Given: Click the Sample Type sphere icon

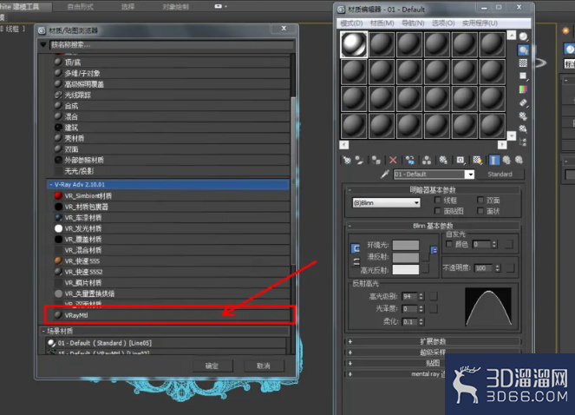Looking at the screenshot, I should click(523, 36).
